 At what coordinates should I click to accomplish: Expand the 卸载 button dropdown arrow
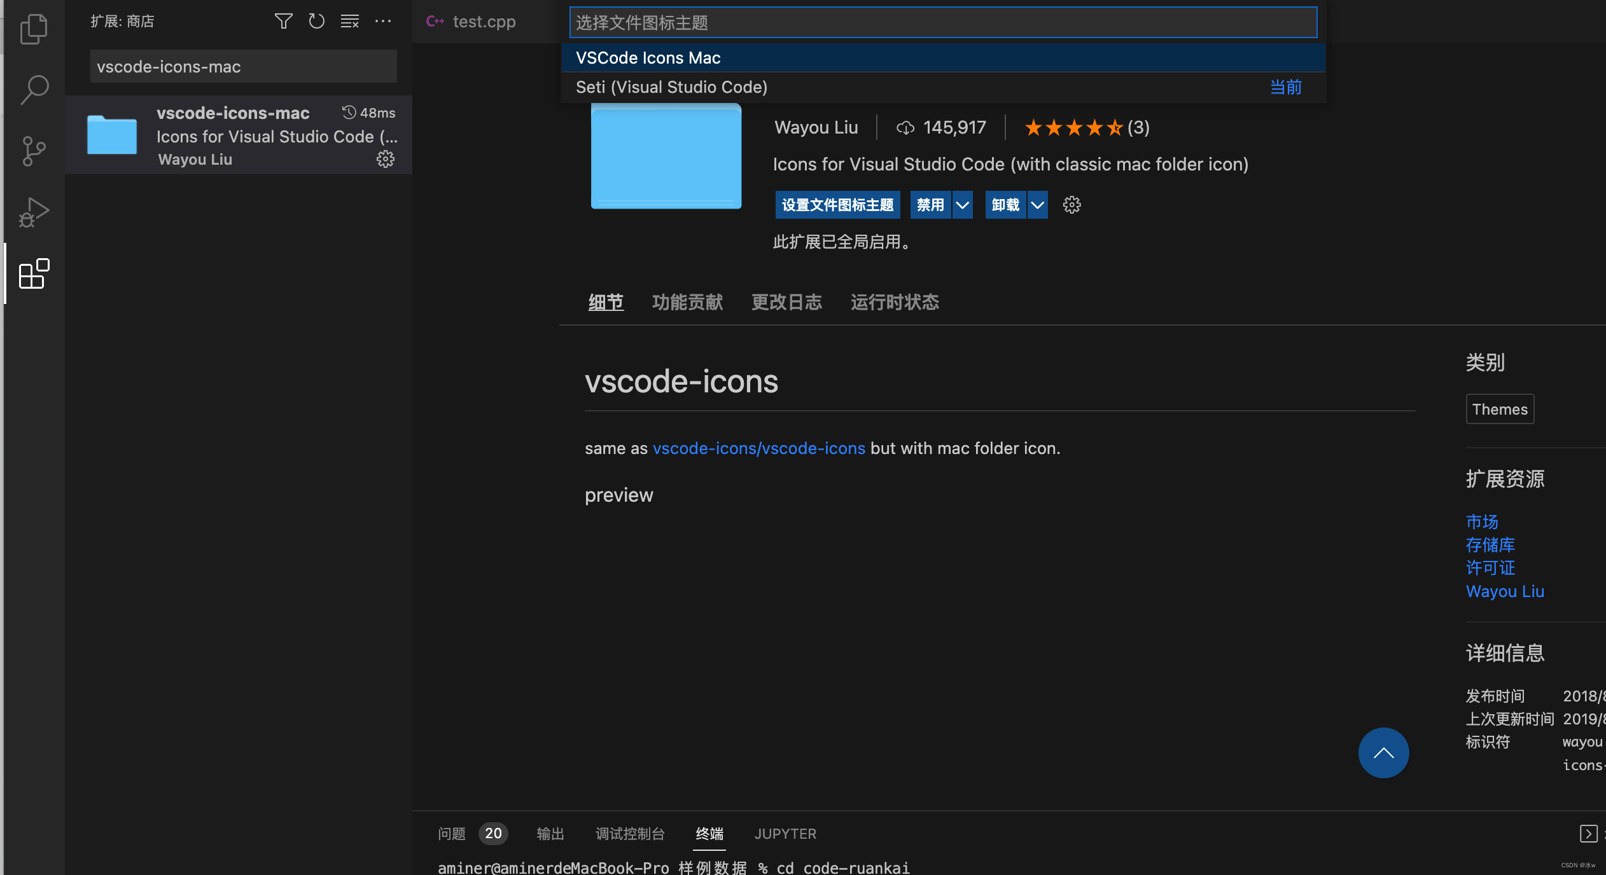pos(1037,204)
